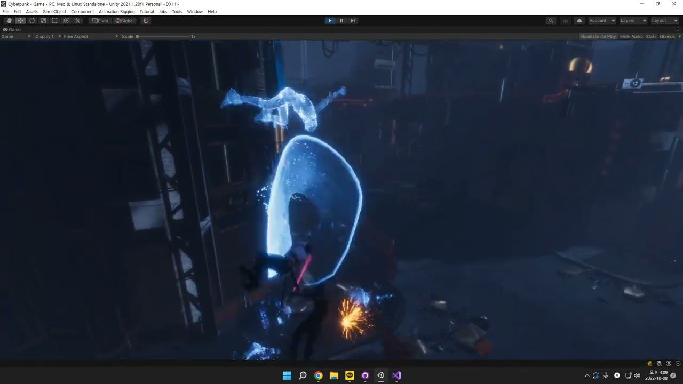
Task: Toggle Mute Audio
Action: point(631,36)
